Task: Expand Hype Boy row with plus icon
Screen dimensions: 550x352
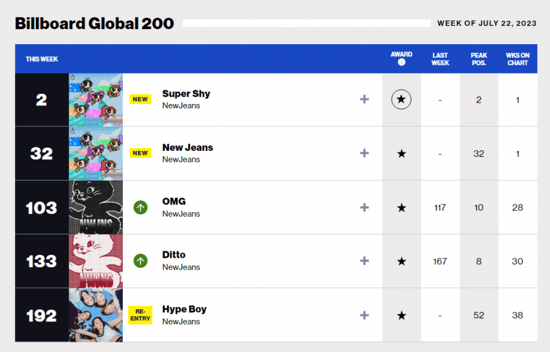Action: [x=364, y=315]
